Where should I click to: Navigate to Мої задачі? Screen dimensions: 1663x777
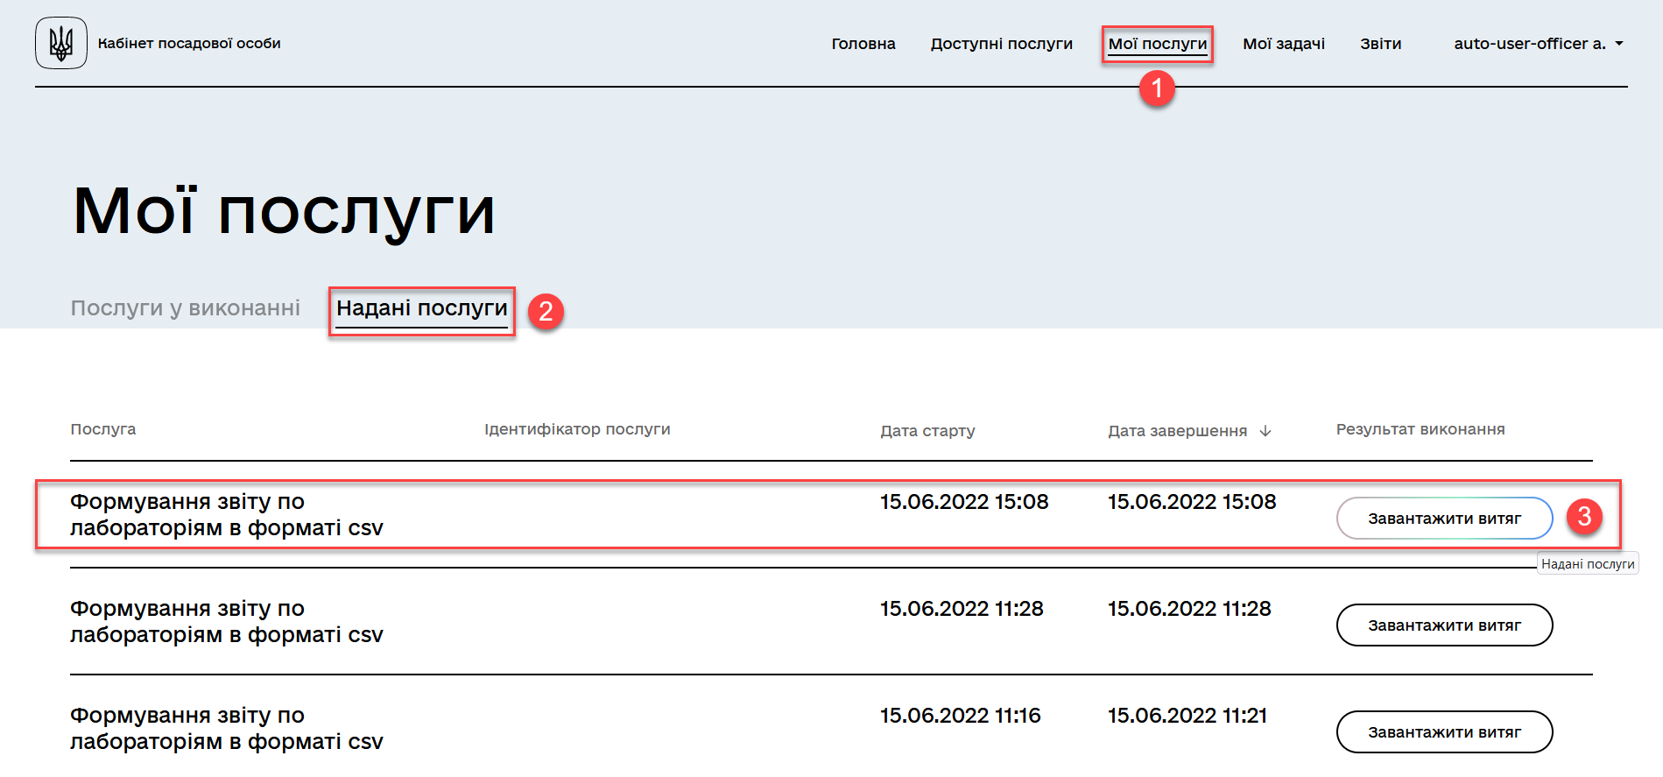(x=1283, y=44)
